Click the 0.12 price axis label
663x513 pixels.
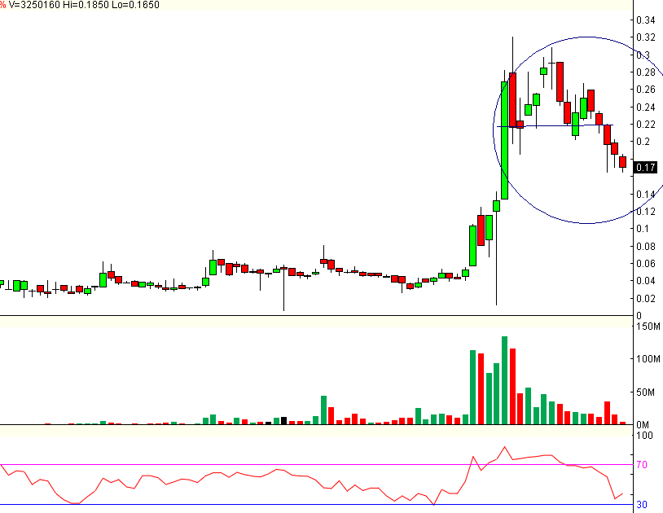coord(646,211)
